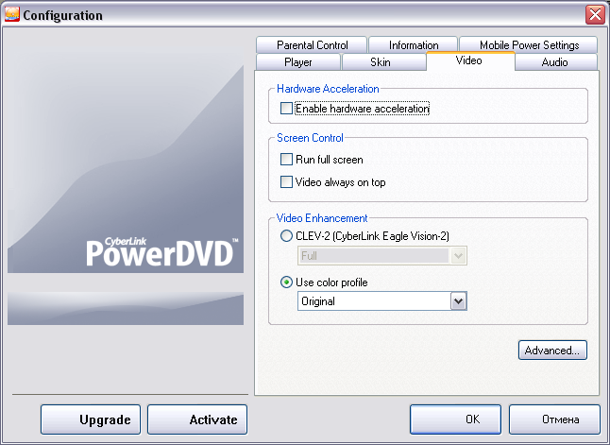Screen dimensions: 610x445
Task: Select CLEV-2 CyberLink Eagle Vision-2 option
Action: coord(286,236)
